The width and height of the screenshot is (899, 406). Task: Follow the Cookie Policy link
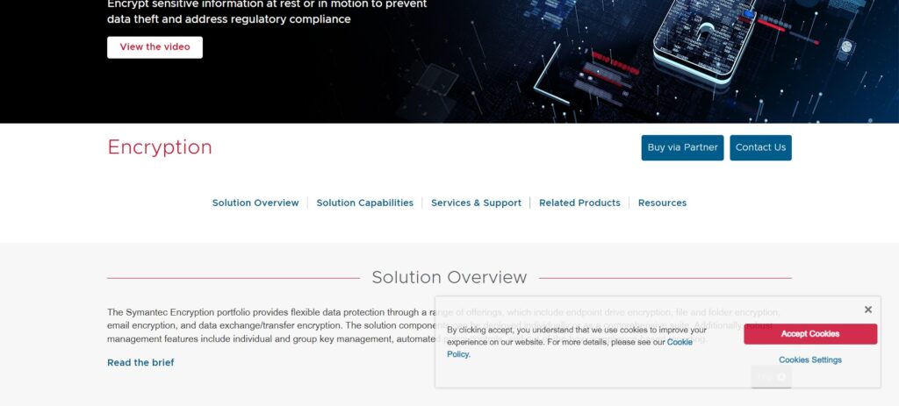tap(680, 342)
